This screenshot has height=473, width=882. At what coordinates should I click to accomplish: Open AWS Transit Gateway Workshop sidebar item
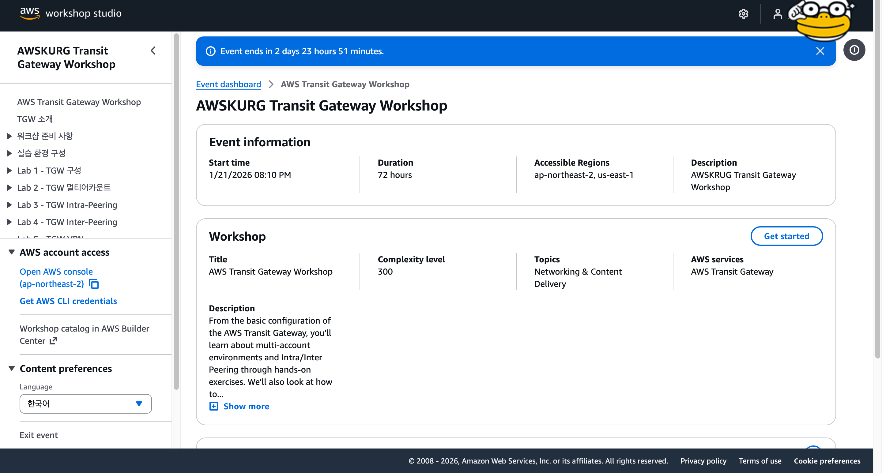click(x=79, y=102)
